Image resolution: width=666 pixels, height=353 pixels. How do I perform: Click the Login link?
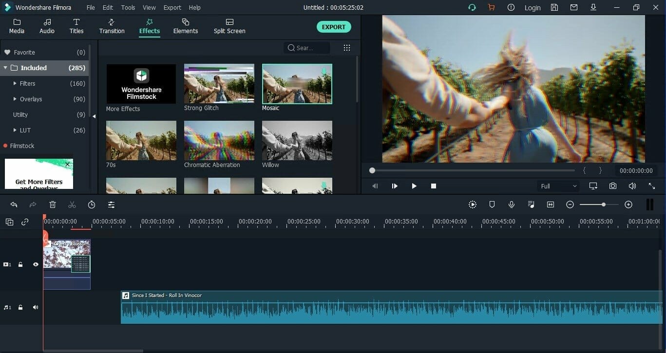(x=532, y=7)
